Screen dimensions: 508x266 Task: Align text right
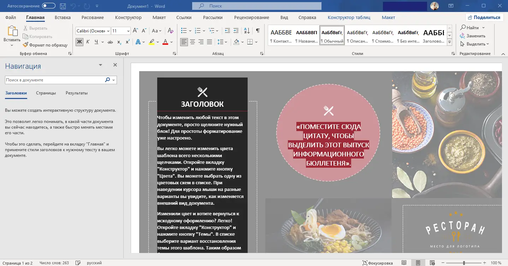coord(201,42)
